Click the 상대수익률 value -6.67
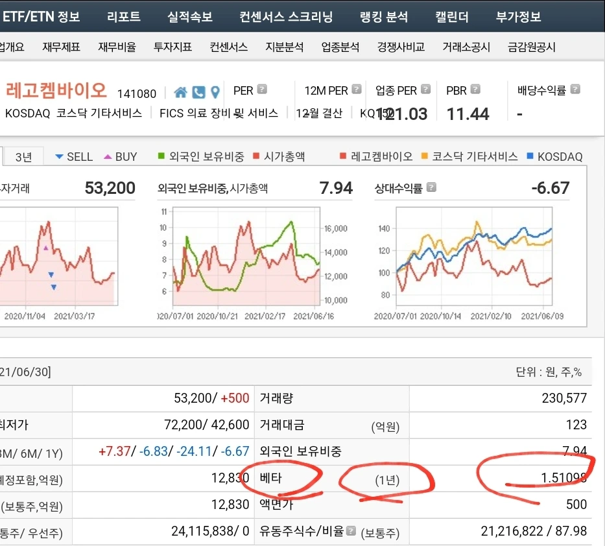Screen dimensions: 605x546 [x=551, y=188]
